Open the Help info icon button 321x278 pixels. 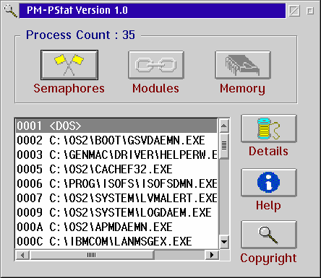269,183
